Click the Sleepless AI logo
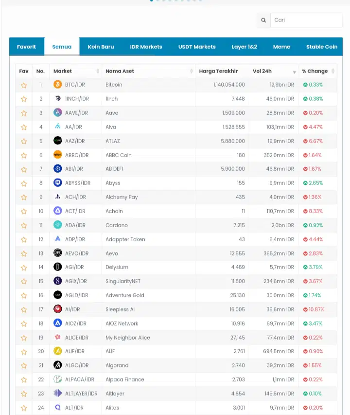The width and height of the screenshot is (350, 415). [58, 309]
